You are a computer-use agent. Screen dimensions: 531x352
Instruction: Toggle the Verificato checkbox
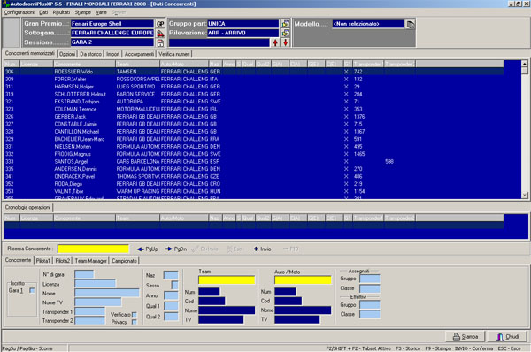(135, 315)
